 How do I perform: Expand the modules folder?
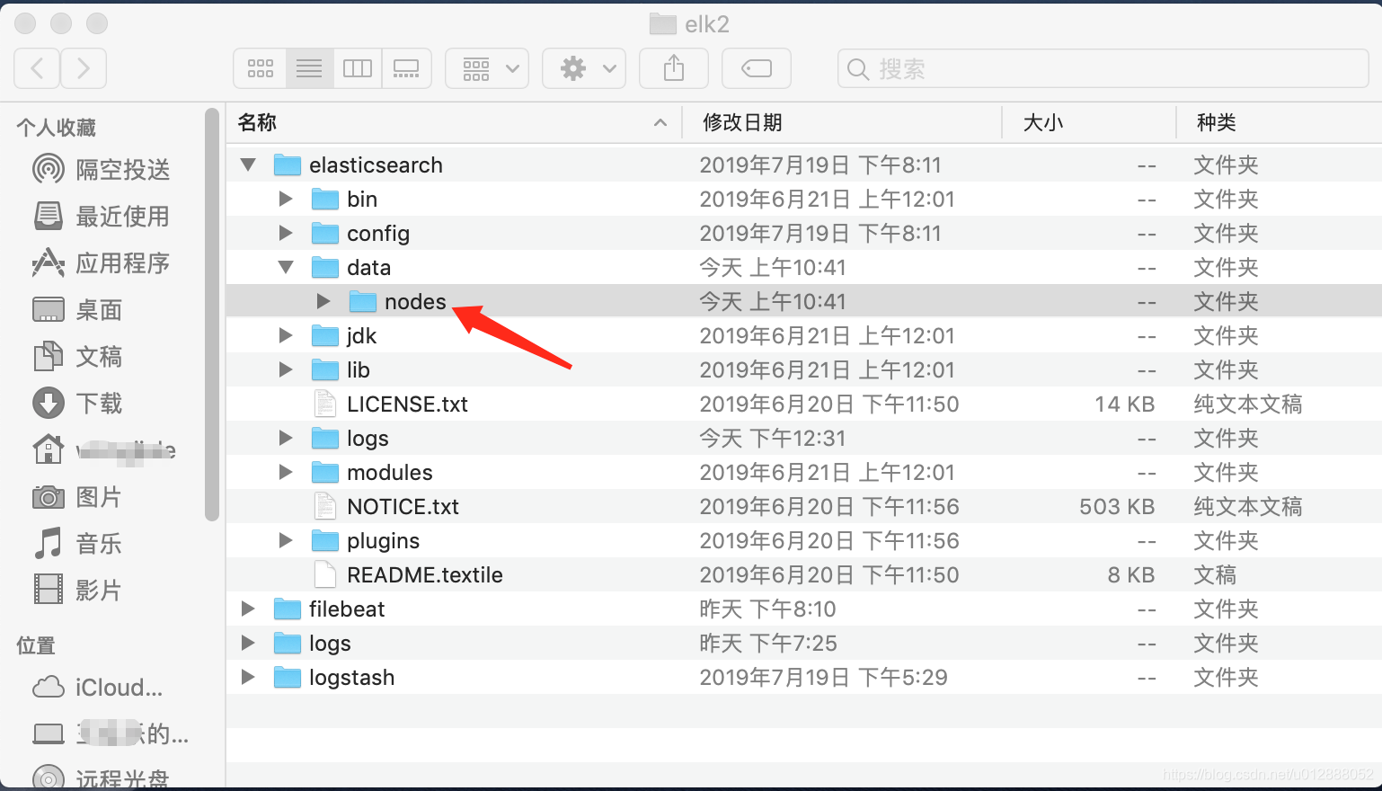click(286, 472)
